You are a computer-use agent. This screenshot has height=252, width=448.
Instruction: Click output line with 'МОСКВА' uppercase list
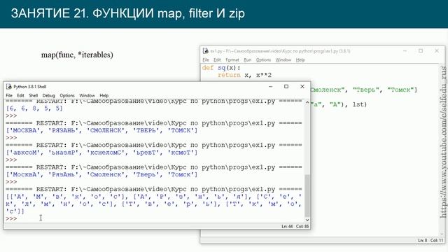pos(101,130)
